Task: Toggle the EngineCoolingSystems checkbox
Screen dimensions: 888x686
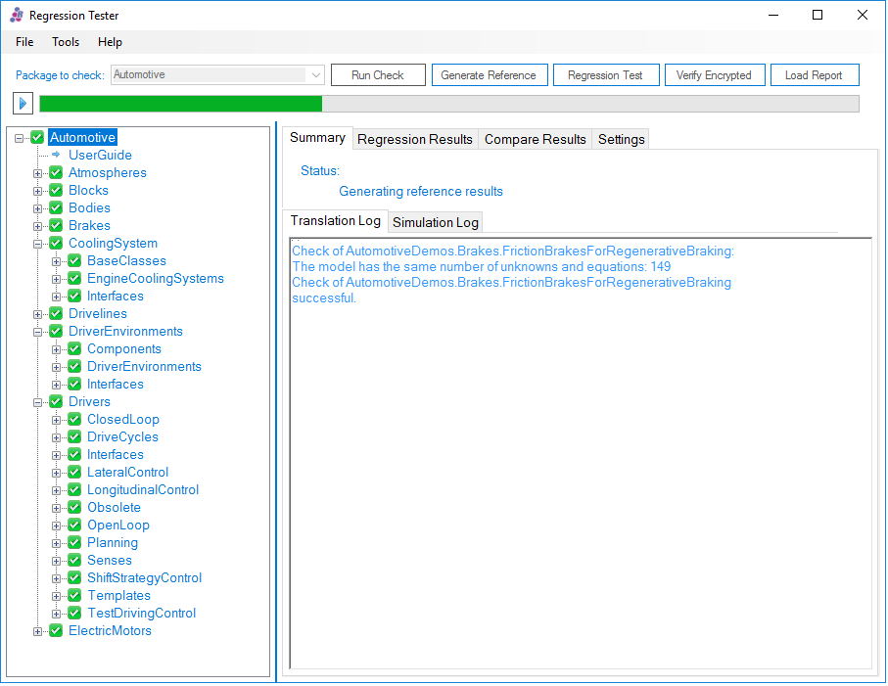Action: pyautogui.click(x=74, y=279)
